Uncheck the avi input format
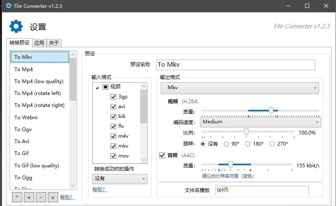The width and height of the screenshot is (336, 206). (113, 106)
